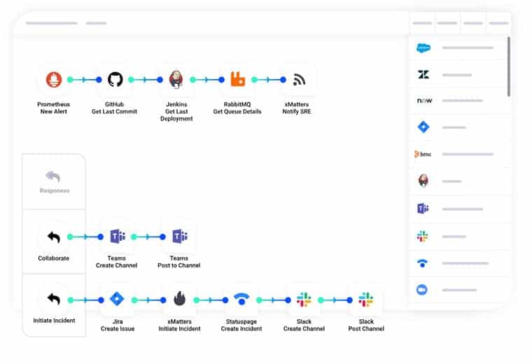Open the xMatters Notify SRE step
Image resolution: width=532 pixels, height=364 pixels.
coord(299,80)
